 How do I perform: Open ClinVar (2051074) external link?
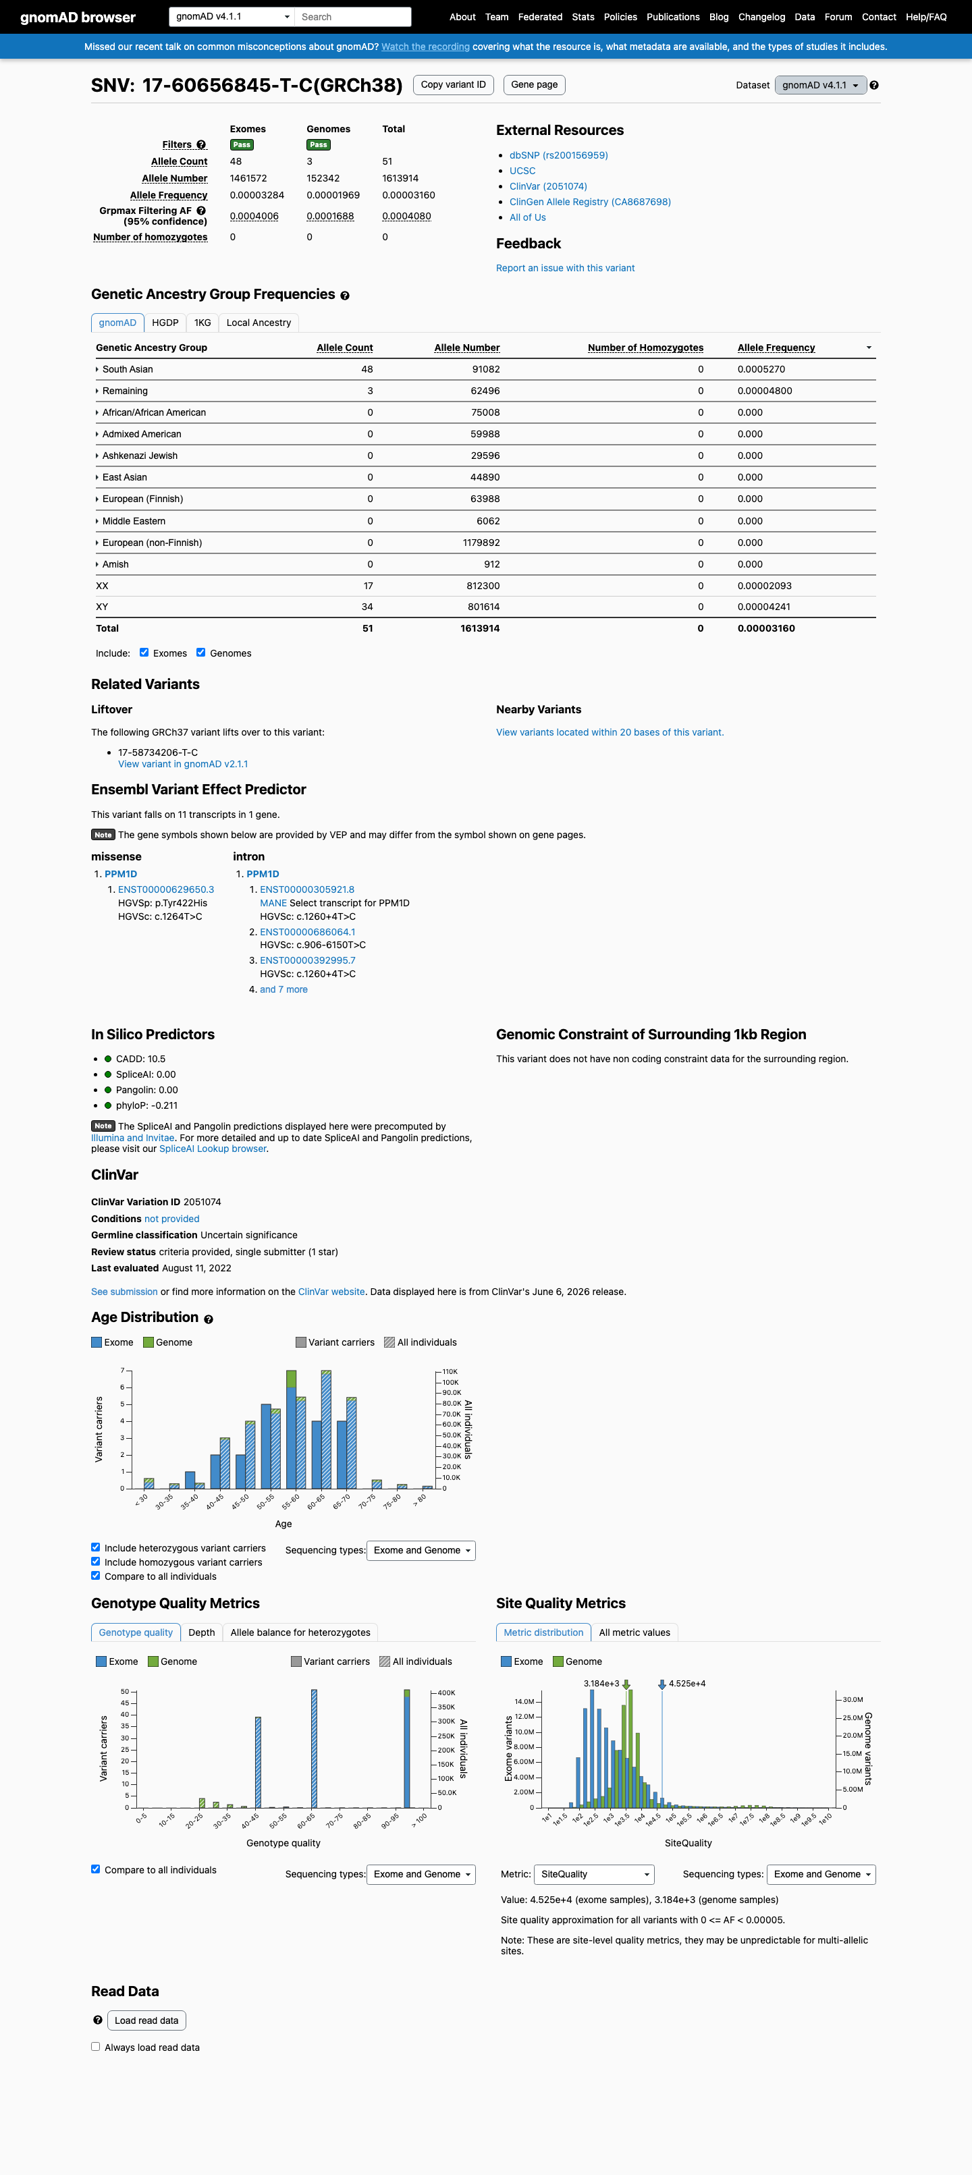click(548, 187)
